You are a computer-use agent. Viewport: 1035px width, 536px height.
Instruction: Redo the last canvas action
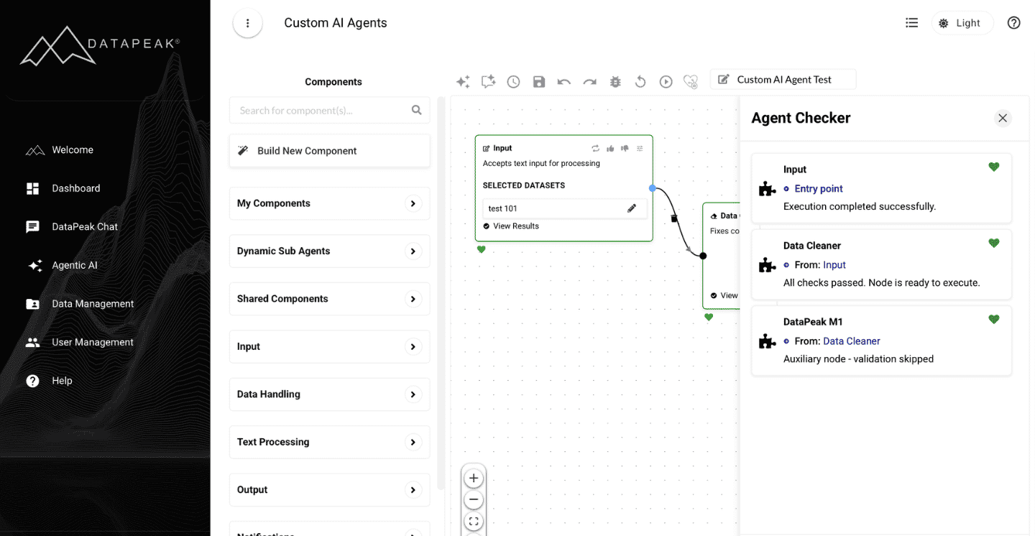click(589, 82)
